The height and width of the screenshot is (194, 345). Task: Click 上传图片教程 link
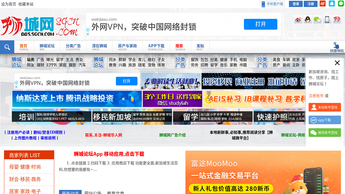pos(25,138)
